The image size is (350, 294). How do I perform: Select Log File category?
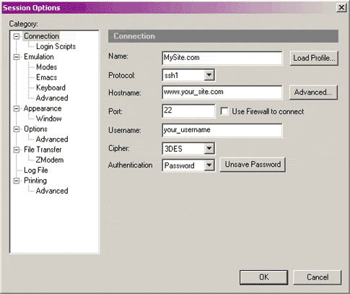pyautogui.click(x=36, y=170)
